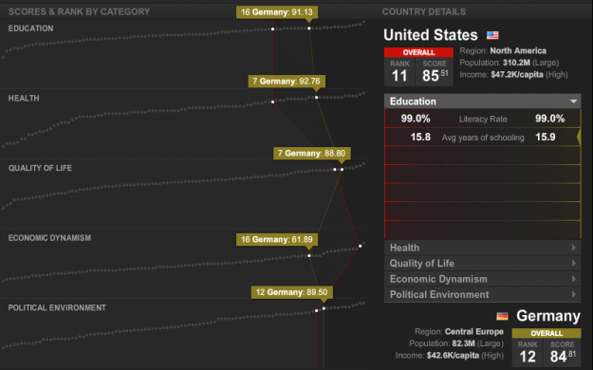Click the POLITICAL ENVIRONMENT chart label

(57, 307)
